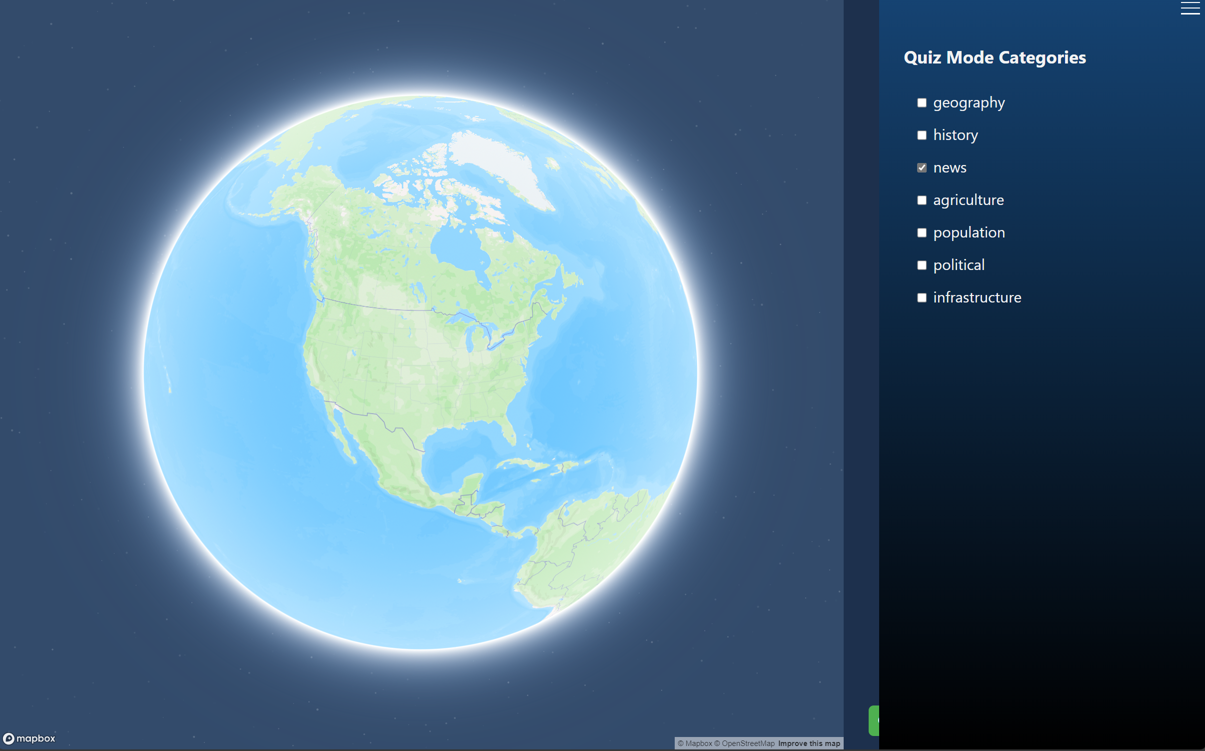Click the partially hidden green button
The width and height of the screenshot is (1205, 751).
(874, 720)
